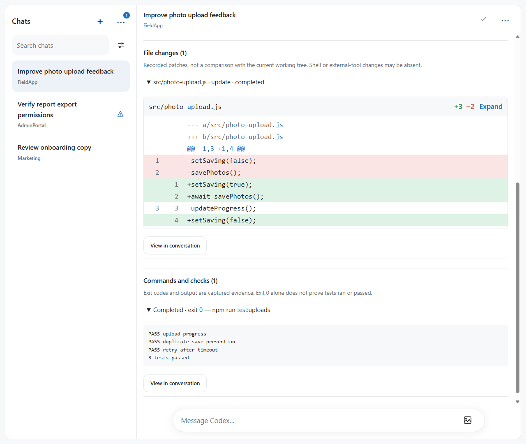Click the PASS duplicate save prevention line
The height and width of the screenshot is (444, 526).
[x=191, y=342]
